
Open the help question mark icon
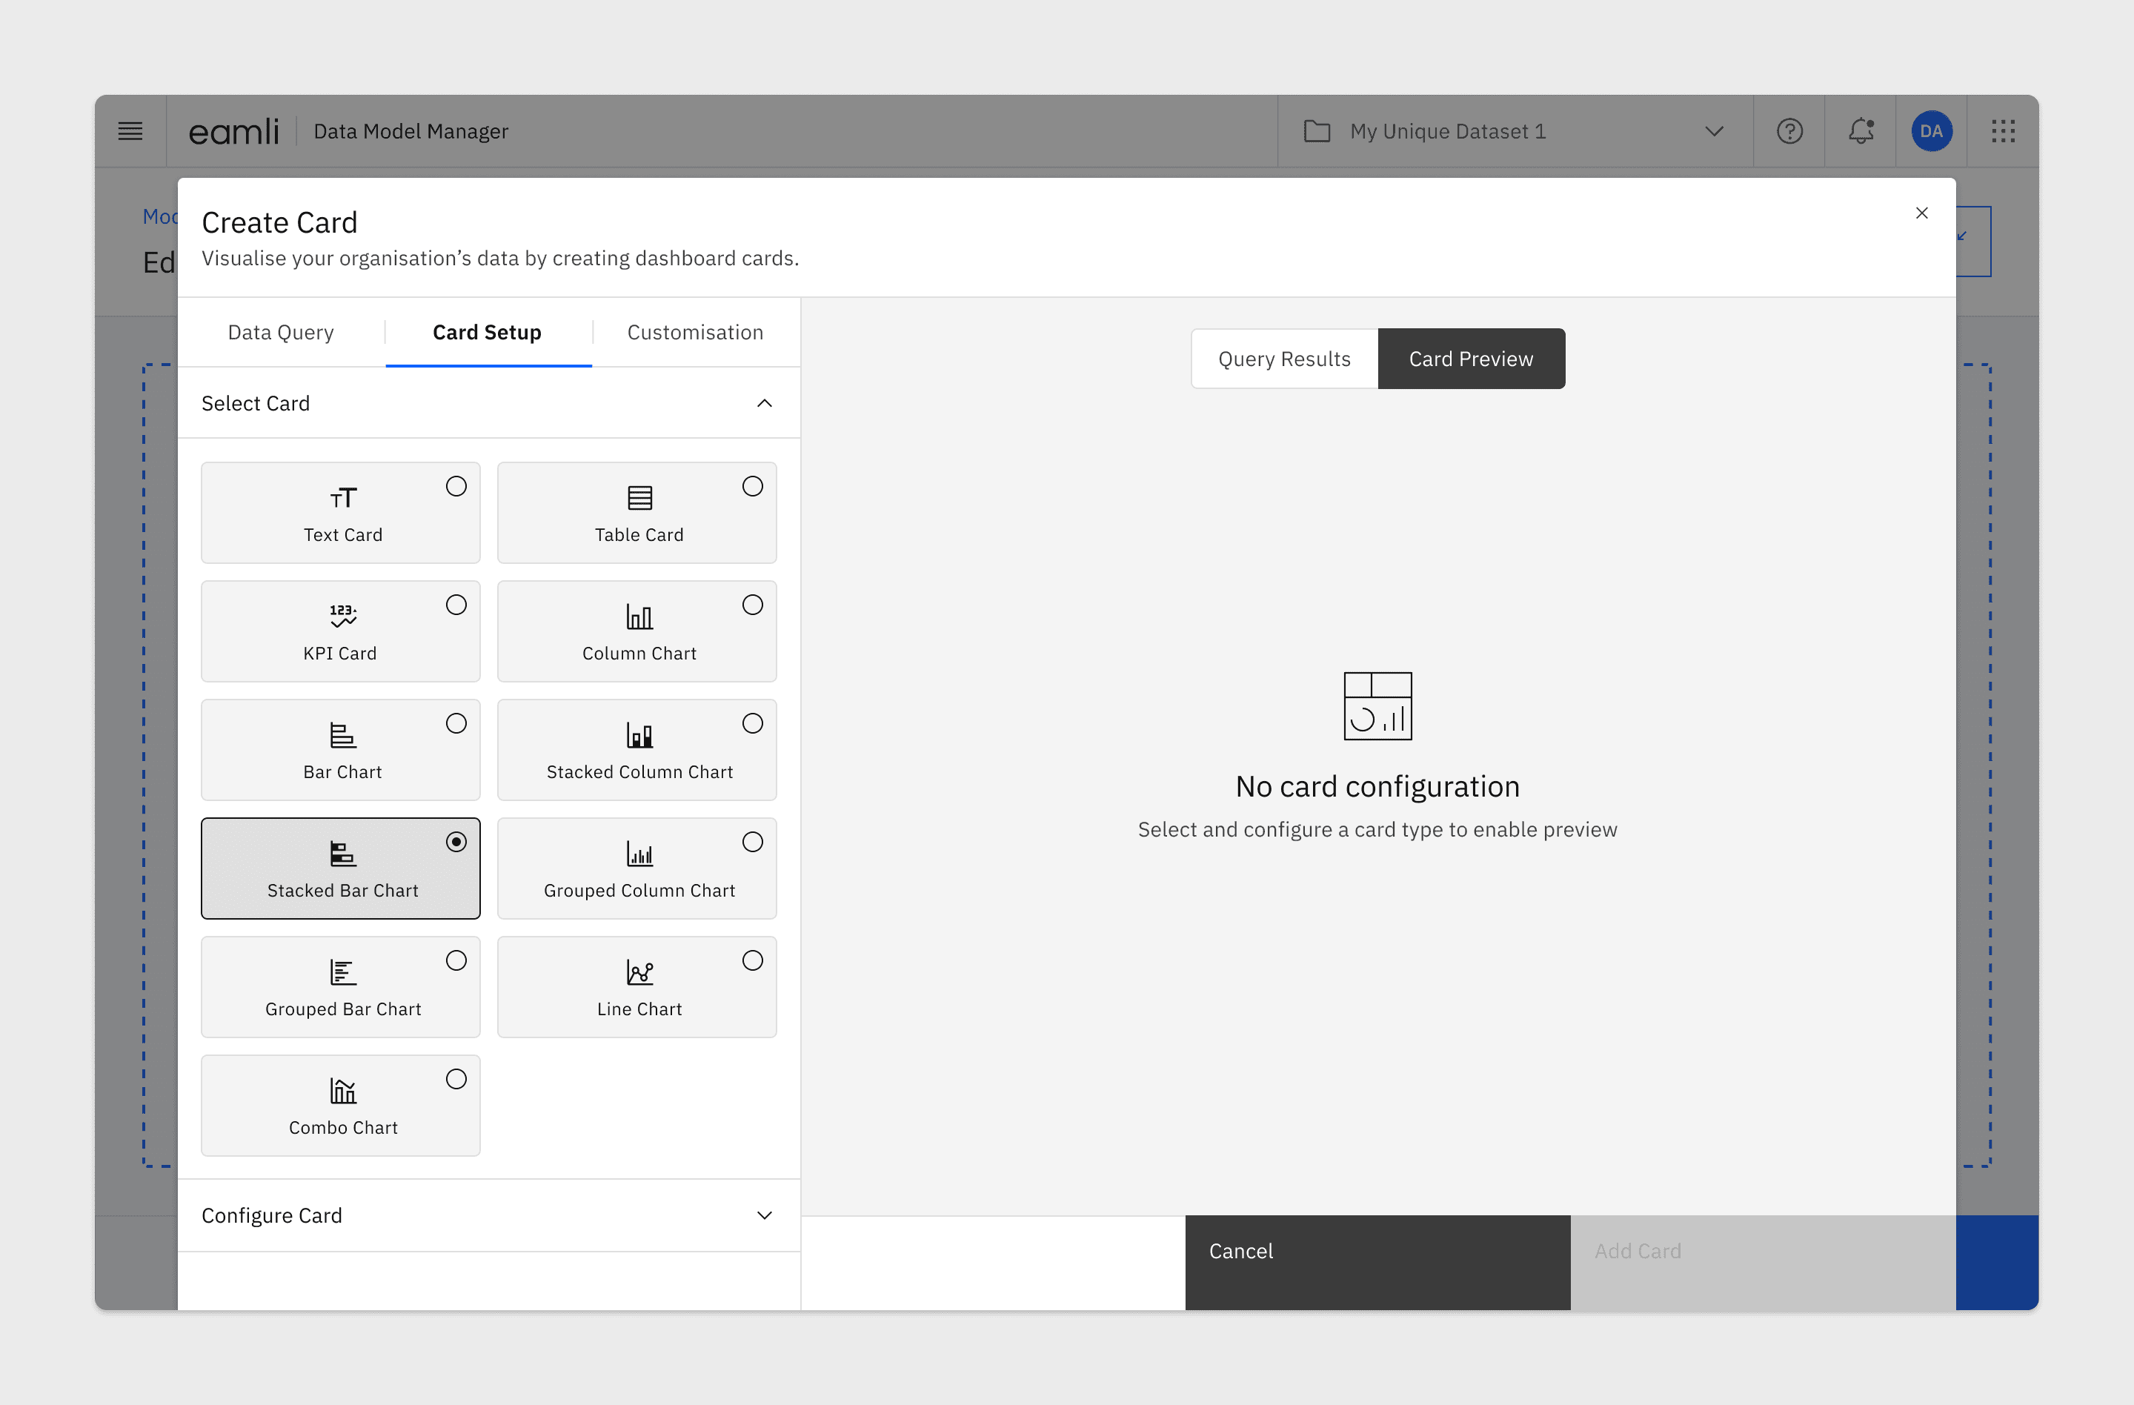pyautogui.click(x=1789, y=131)
